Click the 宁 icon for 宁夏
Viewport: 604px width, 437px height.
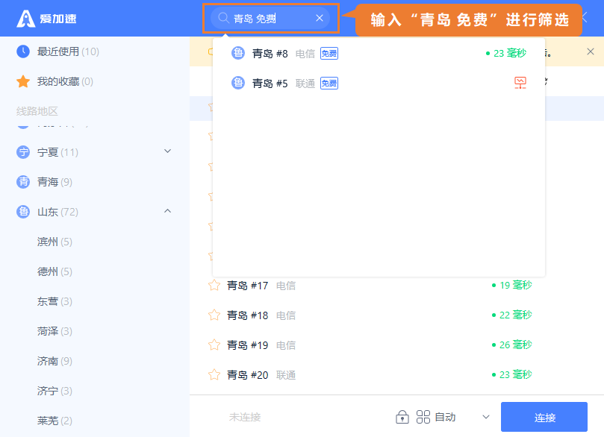(23, 152)
